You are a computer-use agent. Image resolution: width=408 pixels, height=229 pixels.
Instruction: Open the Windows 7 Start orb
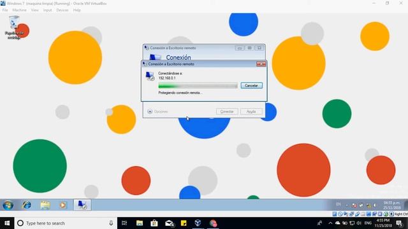coord(8,205)
